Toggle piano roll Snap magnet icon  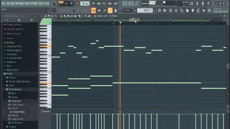tap(49, 16)
